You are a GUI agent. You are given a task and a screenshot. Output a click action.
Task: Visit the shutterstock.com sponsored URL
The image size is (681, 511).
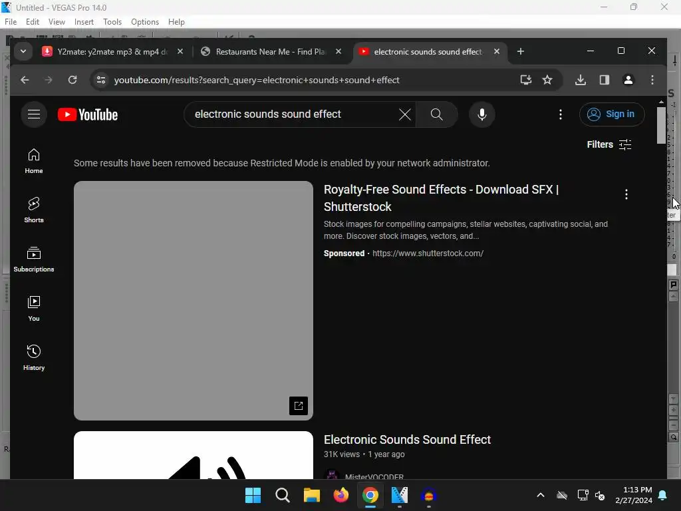[x=428, y=254]
